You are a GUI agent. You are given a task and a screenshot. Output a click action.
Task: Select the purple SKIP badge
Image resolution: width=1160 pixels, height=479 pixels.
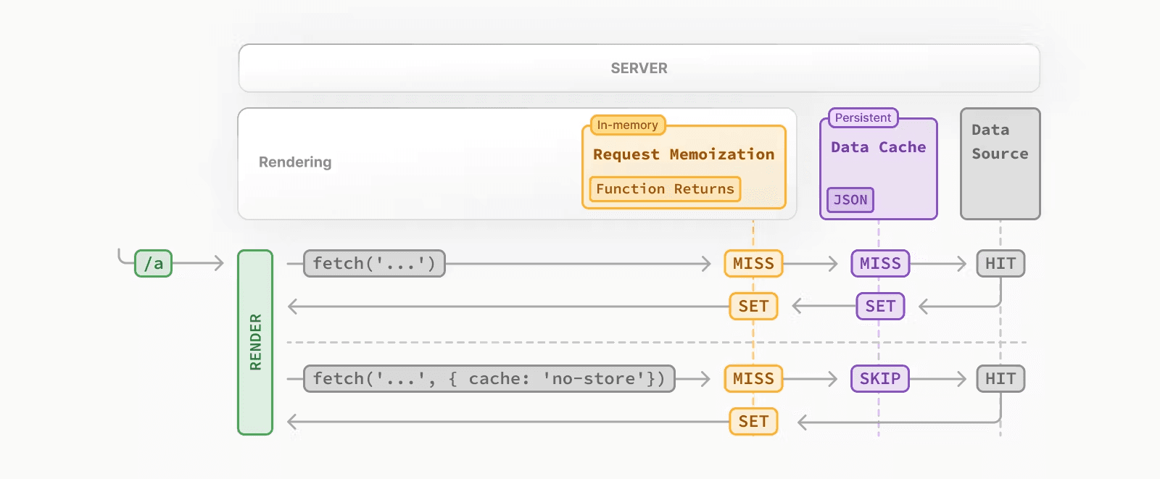point(879,379)
